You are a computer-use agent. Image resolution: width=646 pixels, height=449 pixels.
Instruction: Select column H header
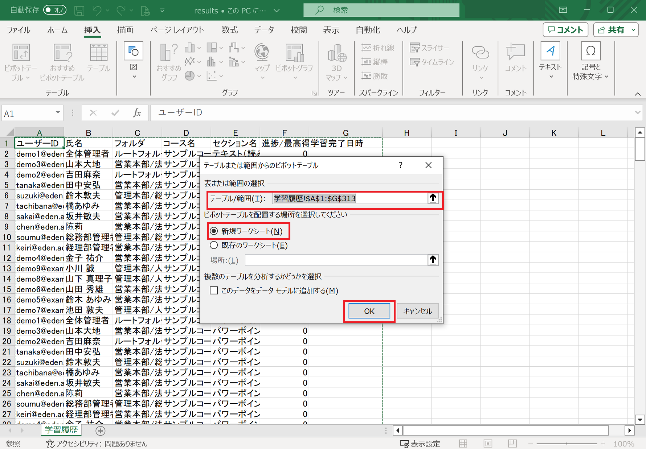(406, 133)
